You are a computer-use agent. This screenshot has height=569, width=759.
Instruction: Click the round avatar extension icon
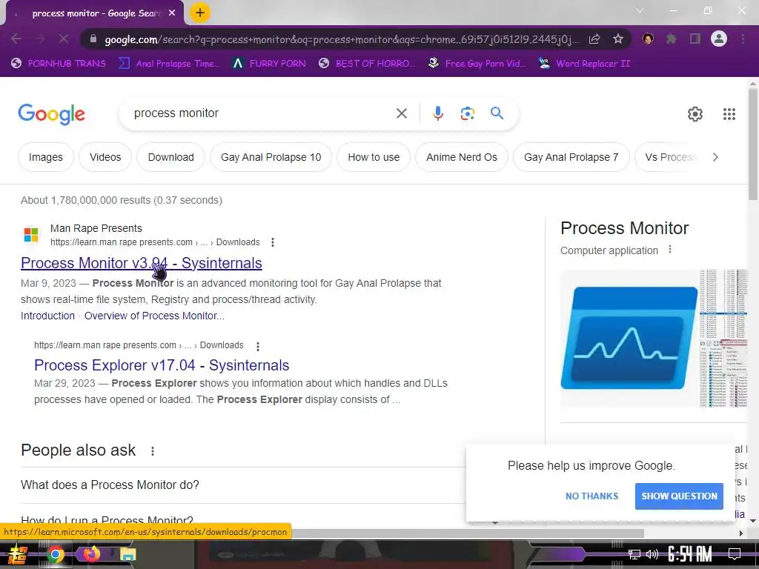648,39
